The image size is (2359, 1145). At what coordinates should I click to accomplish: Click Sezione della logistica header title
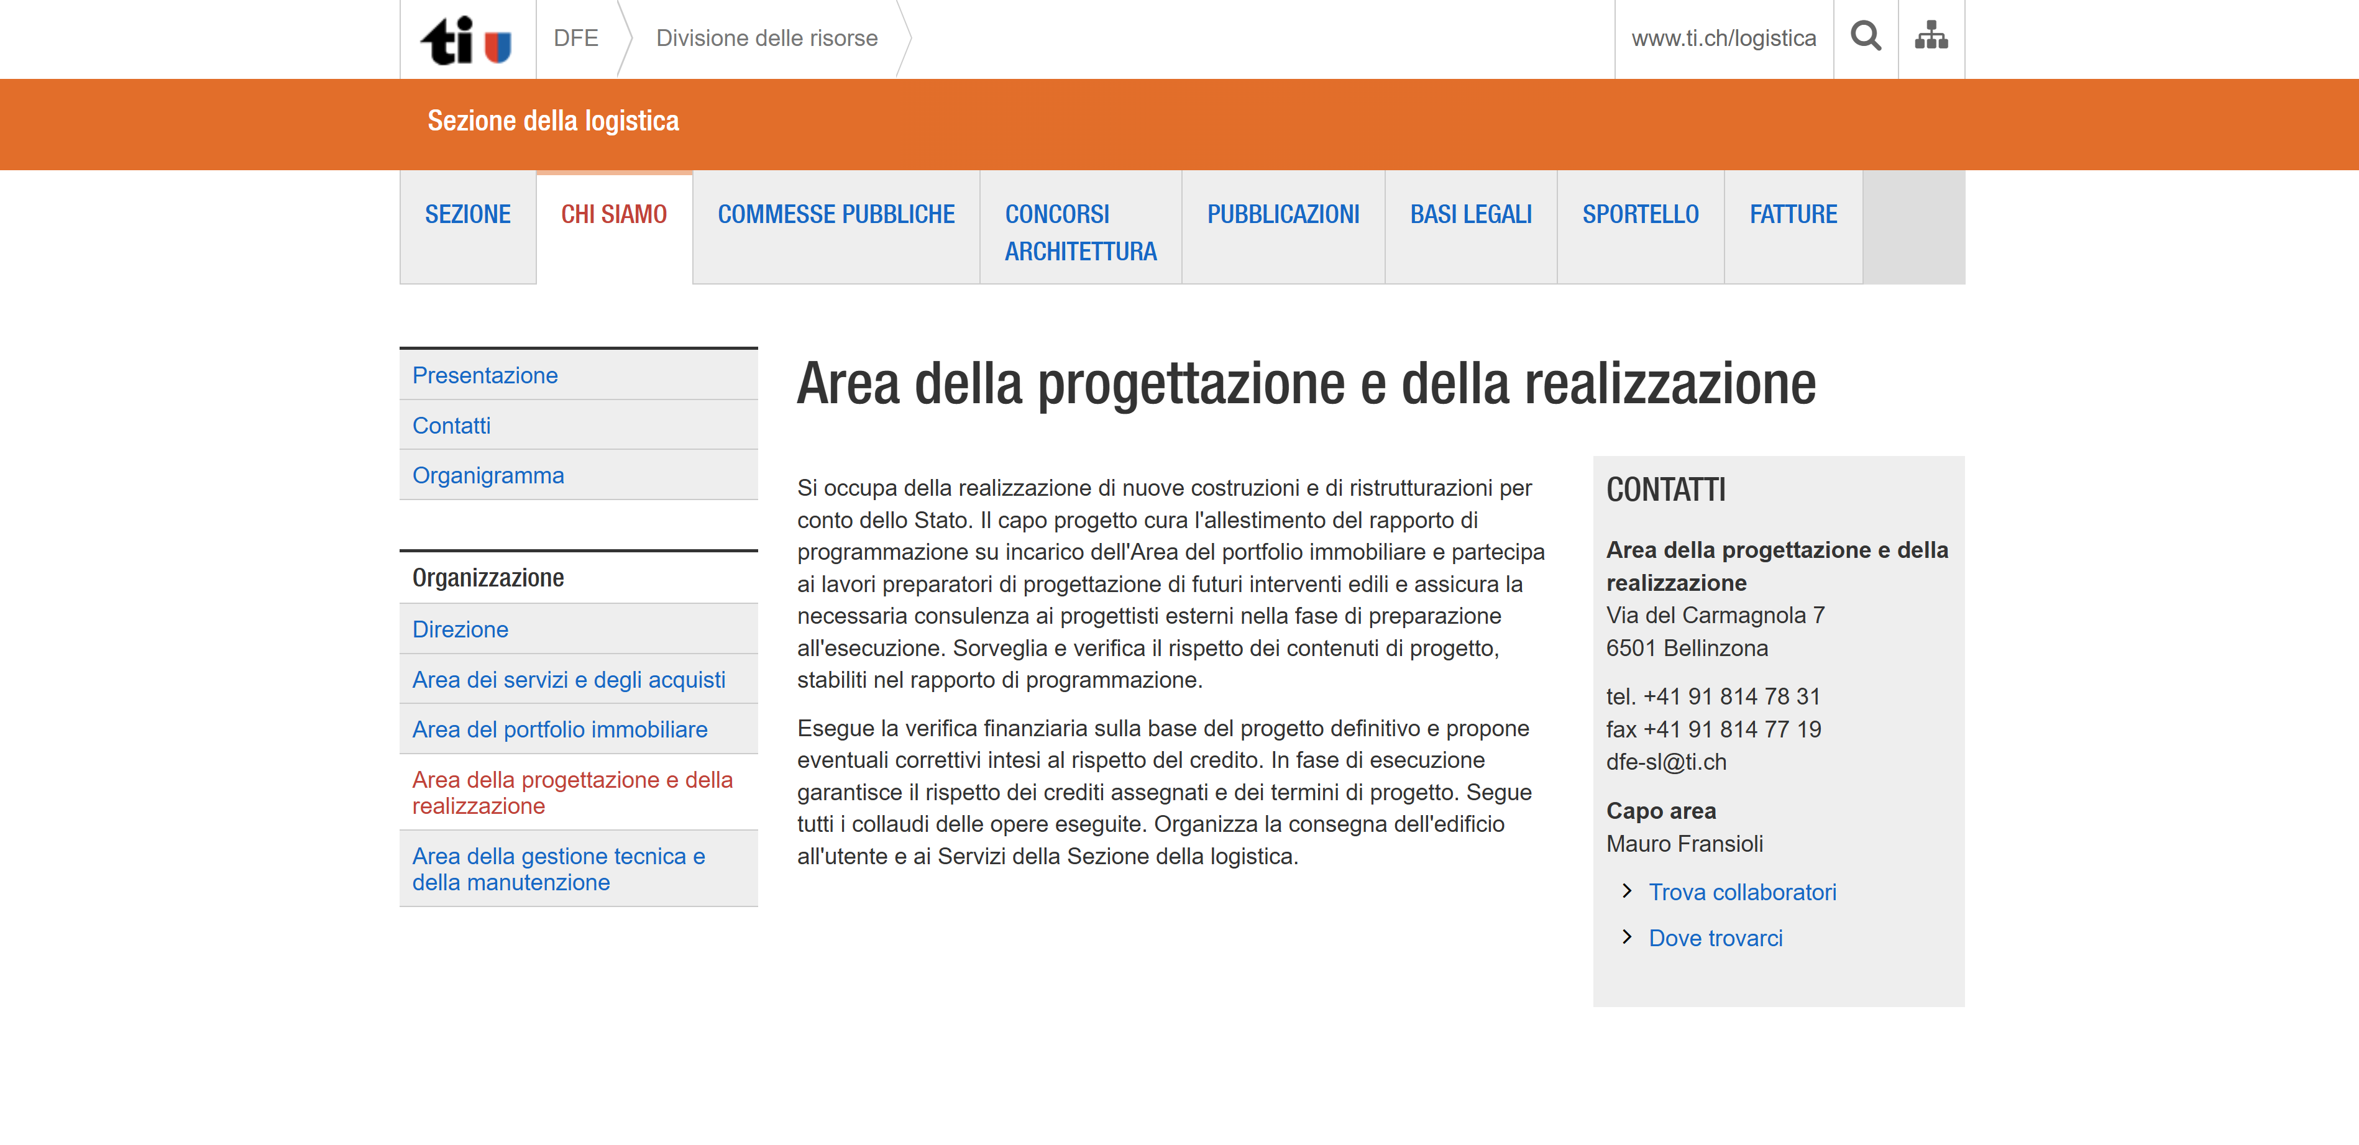tap(553, 121)
